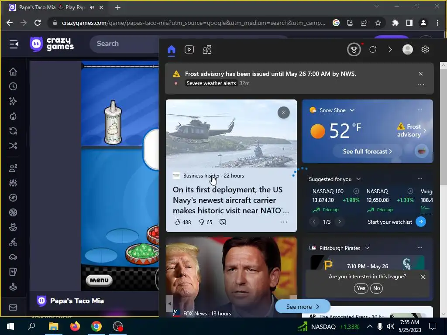Open File Explorer from taskbar
Screen dimensions: 447x335
(53, 326)
